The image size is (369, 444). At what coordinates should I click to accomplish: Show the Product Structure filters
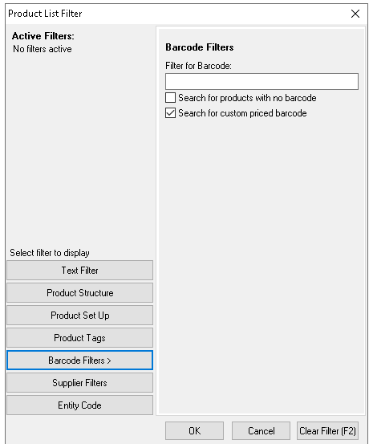(x=79, y=293)
